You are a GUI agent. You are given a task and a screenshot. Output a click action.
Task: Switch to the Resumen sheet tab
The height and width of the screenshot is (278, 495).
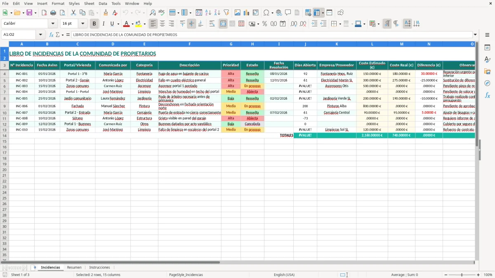click(x=74, y=268)
